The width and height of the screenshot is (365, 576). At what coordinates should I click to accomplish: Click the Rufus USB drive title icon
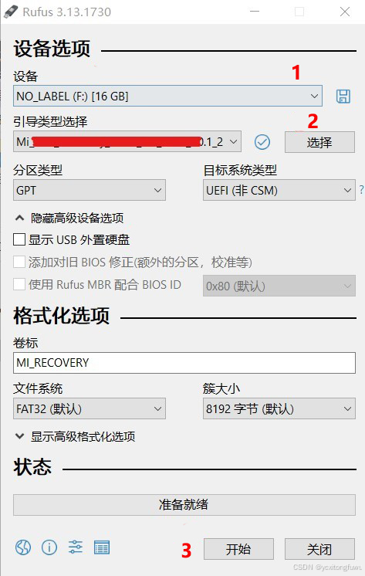pos(11,12)
